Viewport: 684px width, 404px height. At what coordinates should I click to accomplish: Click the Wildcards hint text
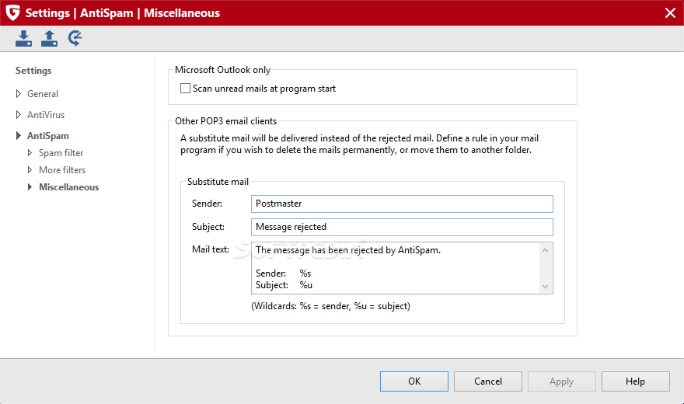coord(330,306)
